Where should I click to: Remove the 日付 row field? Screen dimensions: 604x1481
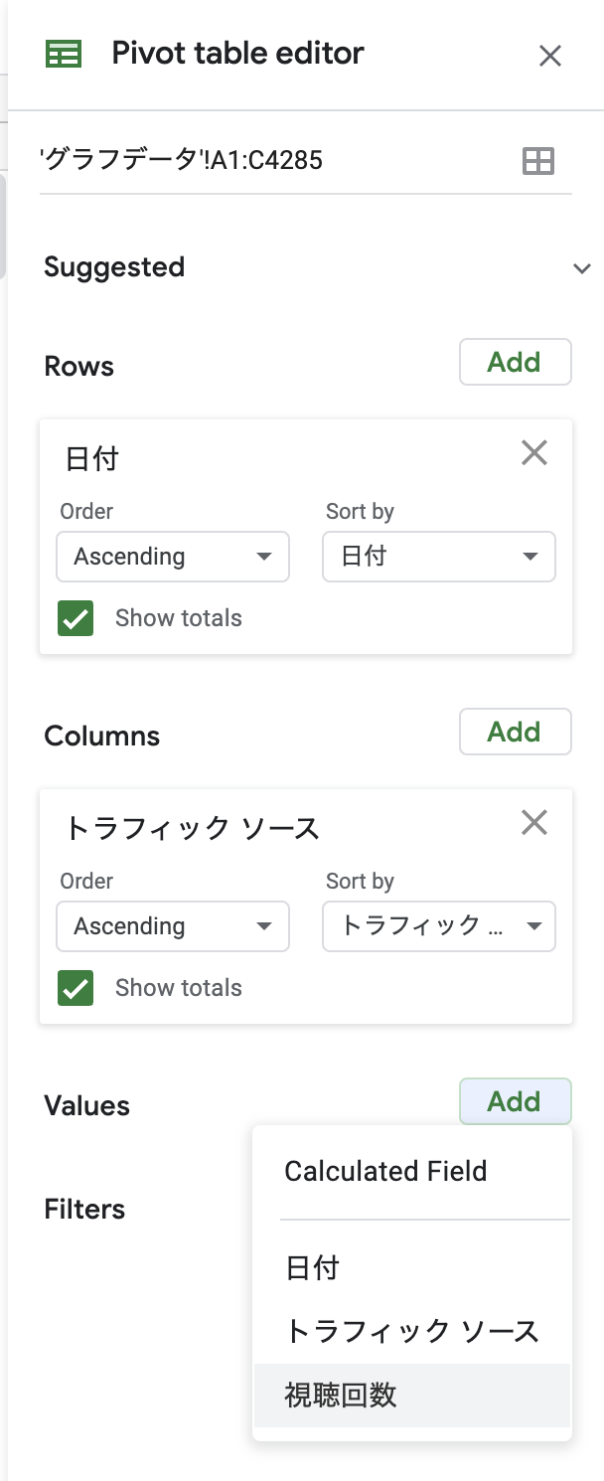coord(534,453)
